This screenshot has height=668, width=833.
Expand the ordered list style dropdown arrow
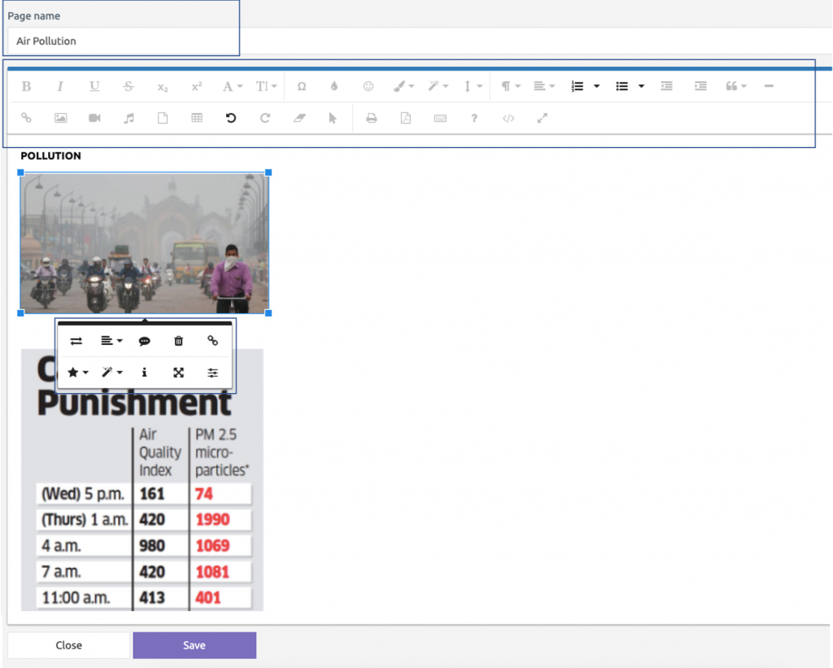pyautogui.click(x=596, y=86)
